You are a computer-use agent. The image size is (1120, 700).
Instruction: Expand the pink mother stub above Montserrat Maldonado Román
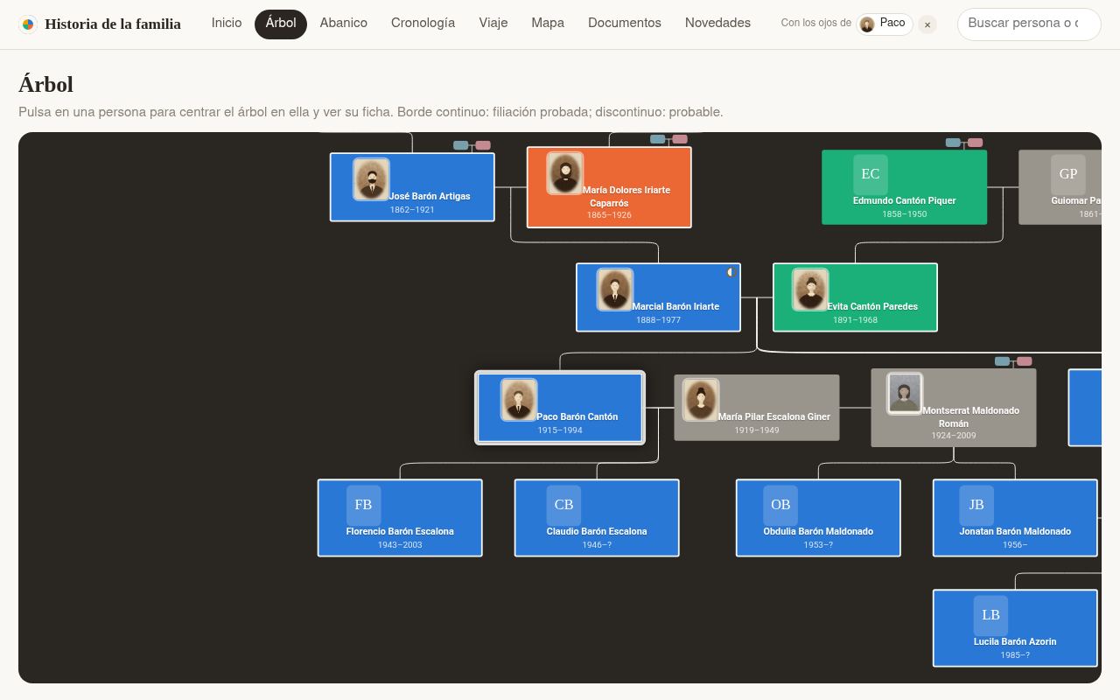(1024, 361)
